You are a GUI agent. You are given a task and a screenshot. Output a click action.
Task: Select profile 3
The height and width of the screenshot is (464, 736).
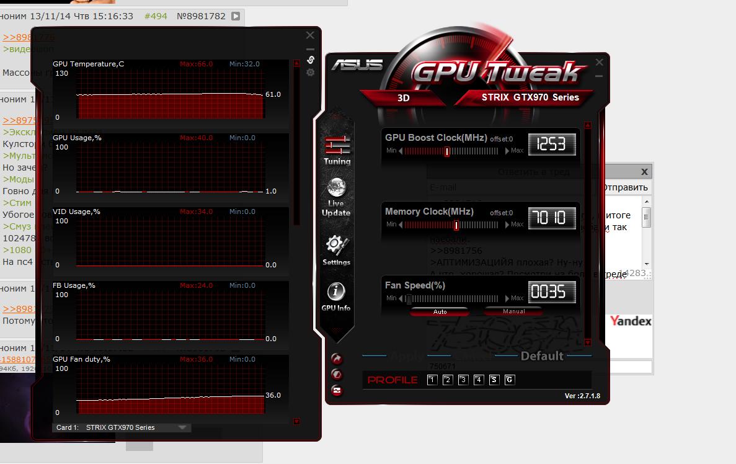pyautogui.click(x=463, y=380)
